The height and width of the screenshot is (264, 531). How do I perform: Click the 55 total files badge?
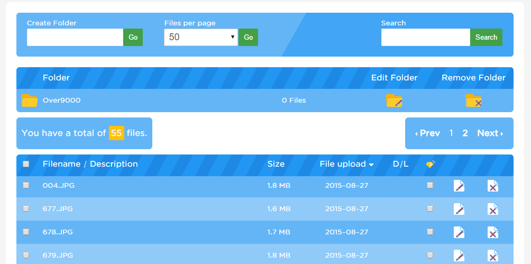click(116, 133)
